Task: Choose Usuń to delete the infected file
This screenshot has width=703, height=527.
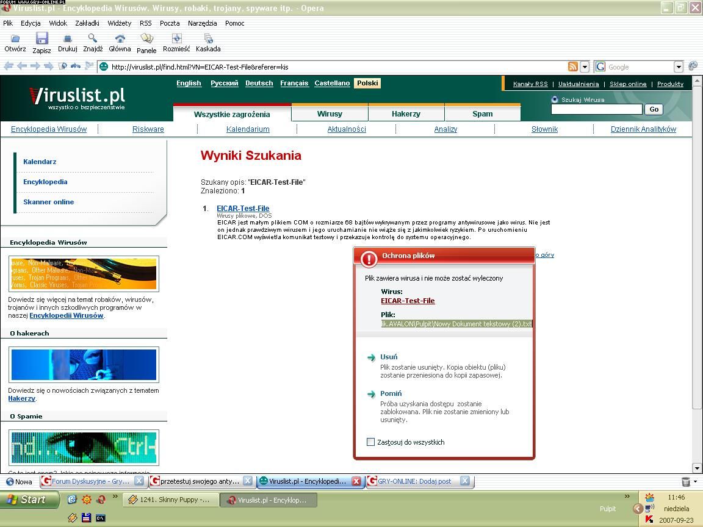Action: (x=389, y=357)
